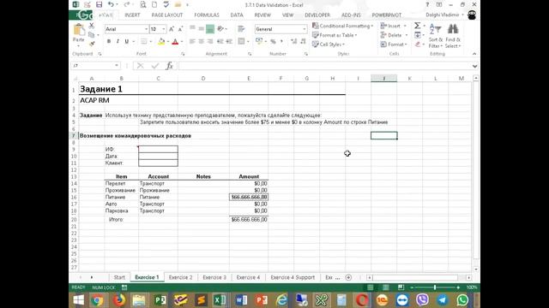549x308 pixels.
Task: Select column E header
Action: (x=249, y=78)
